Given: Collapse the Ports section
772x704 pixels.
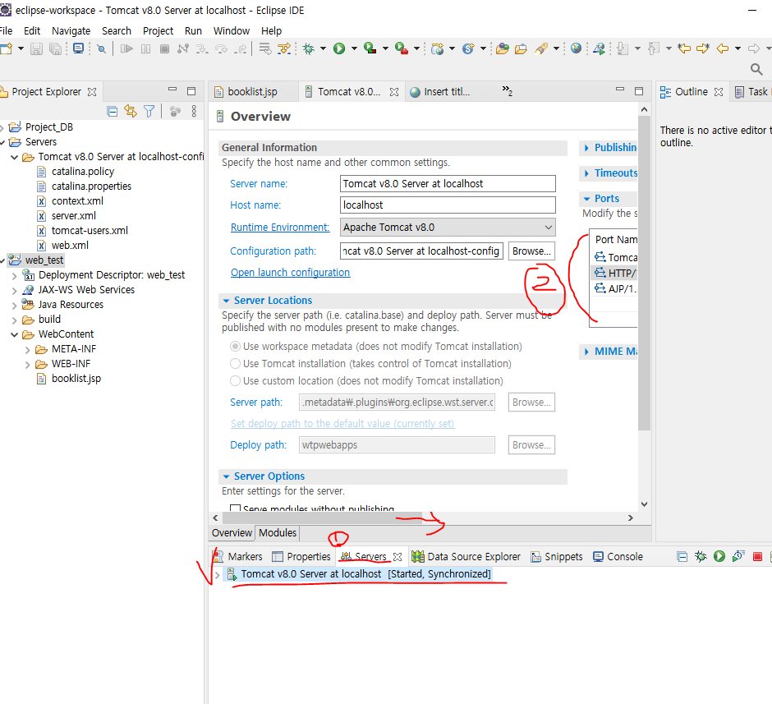Looking at the screenshot, I should [x=586, y=199].
